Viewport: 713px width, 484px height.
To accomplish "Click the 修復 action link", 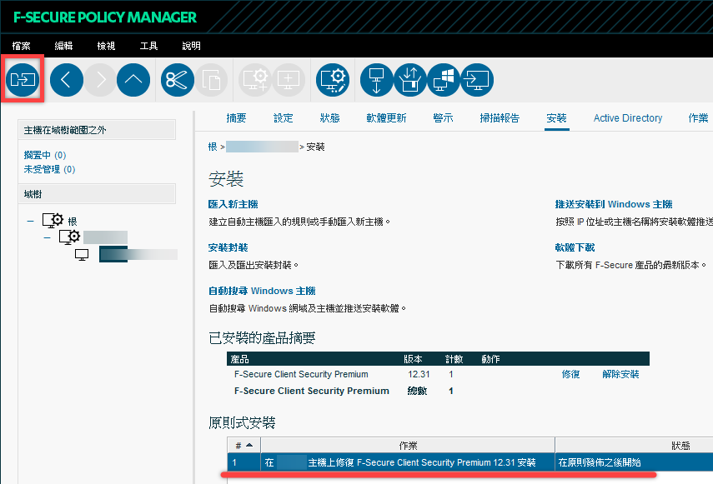I will tap(570, 374).
